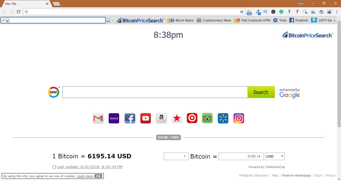
Task: Click inside the MyWay search box
Action: click(155, 92)
